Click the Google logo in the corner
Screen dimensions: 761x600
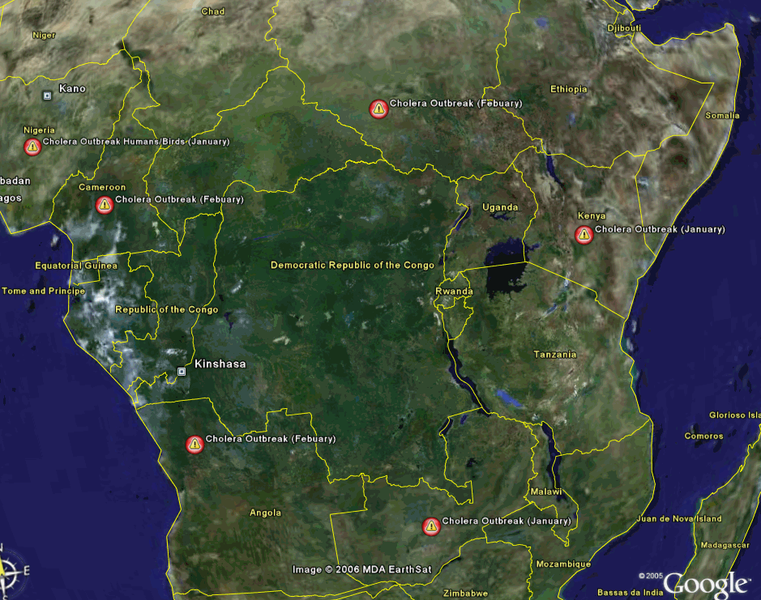tap(705, 585)
